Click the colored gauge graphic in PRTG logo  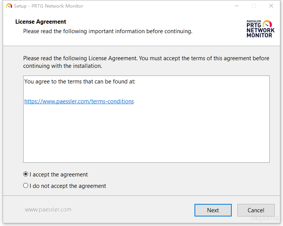[268, 24]
